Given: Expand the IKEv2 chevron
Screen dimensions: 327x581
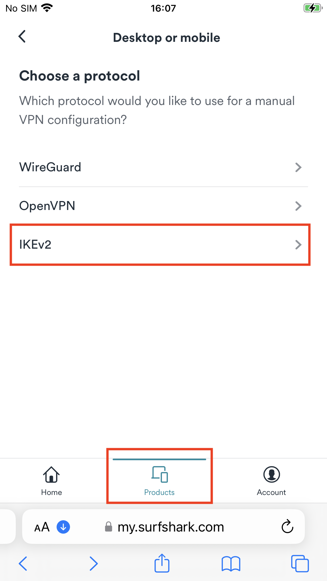Looking at the screenshot, I should click(298, 245).
